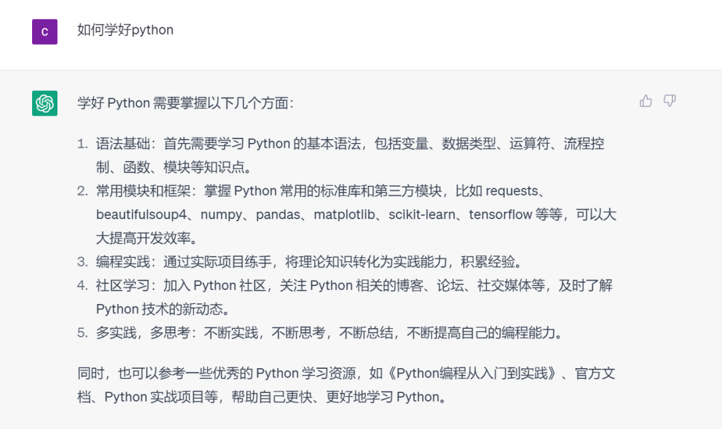The width and height of the screenshot is (722, 429).
Task: Click the word "tensorflow"
Action: click(x=501, y=214)
